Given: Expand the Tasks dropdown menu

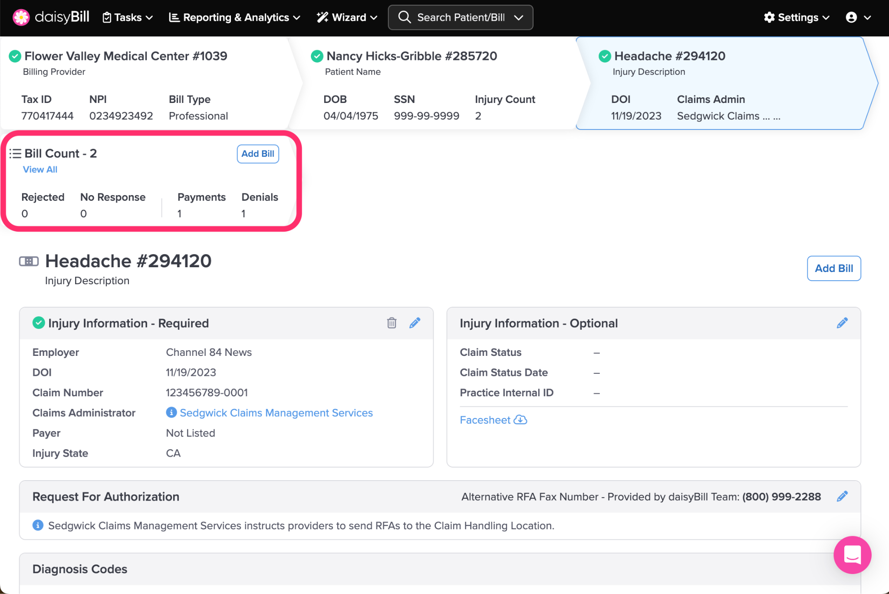Looking at the screenshot, I should point(128,17).
